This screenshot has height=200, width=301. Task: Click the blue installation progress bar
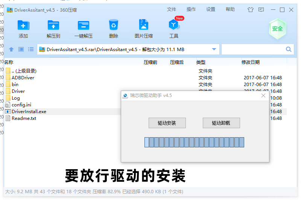click(x=194, y=142)
